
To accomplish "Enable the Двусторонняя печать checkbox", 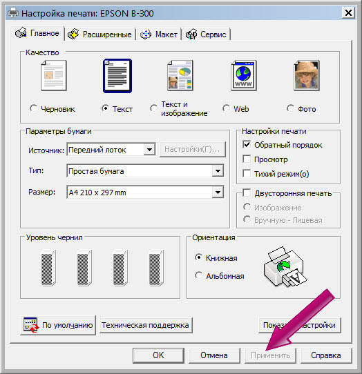I will click(247, 193).
